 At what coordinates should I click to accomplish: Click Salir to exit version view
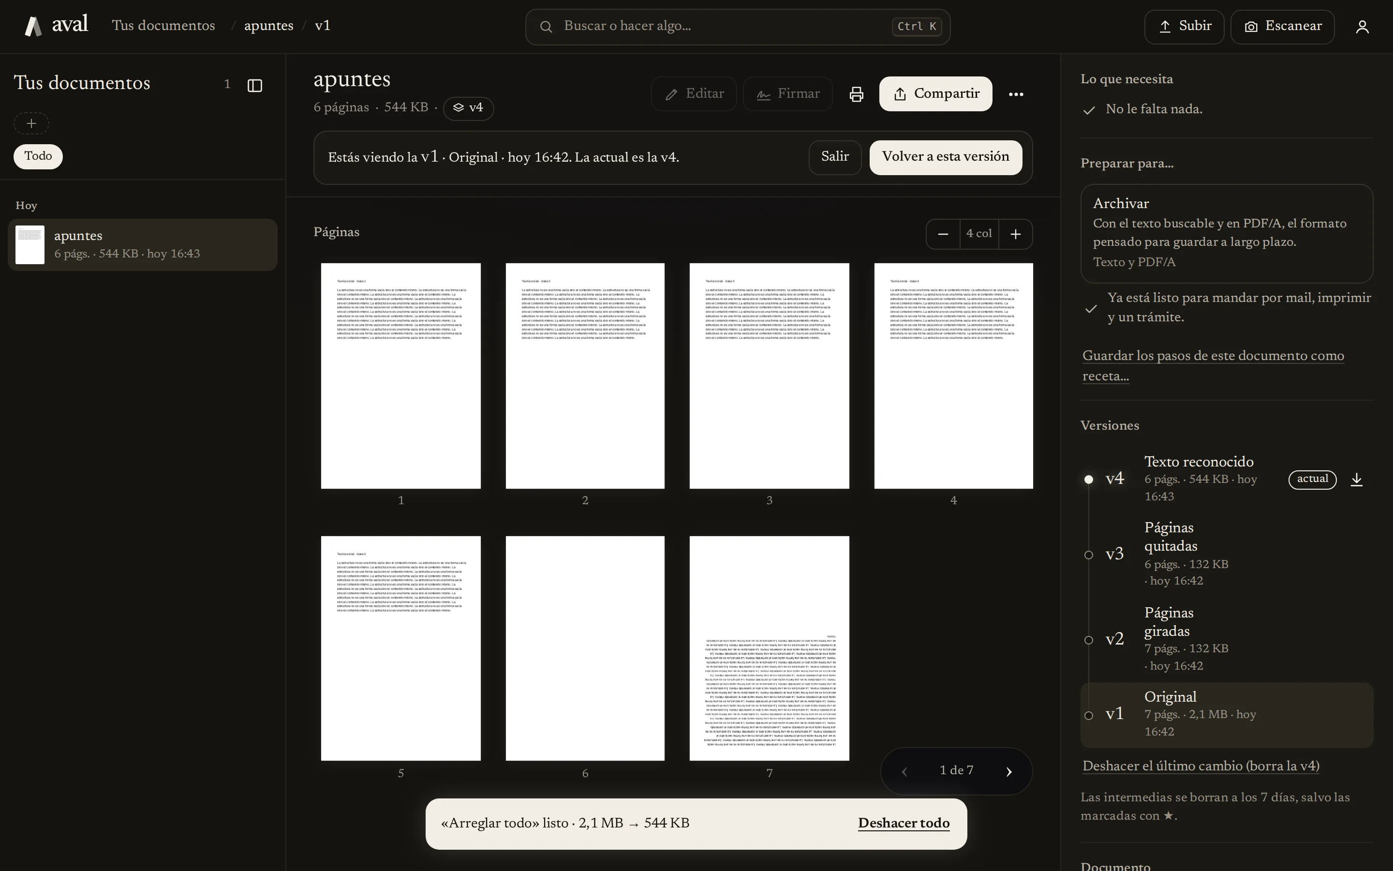pos(835,157)
